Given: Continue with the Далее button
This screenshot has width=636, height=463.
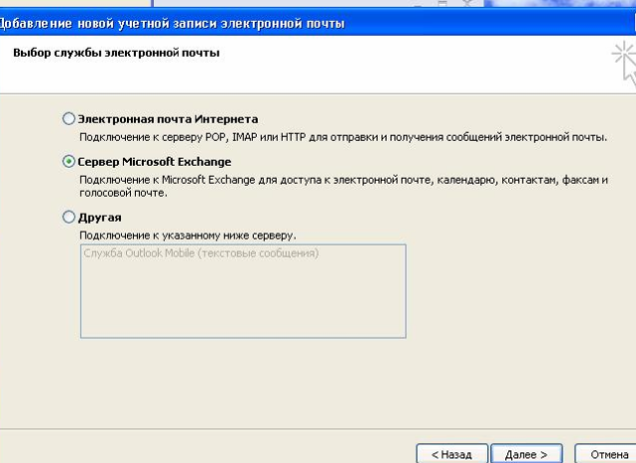Looking at the screenshot, I should [x=527, y=454].
